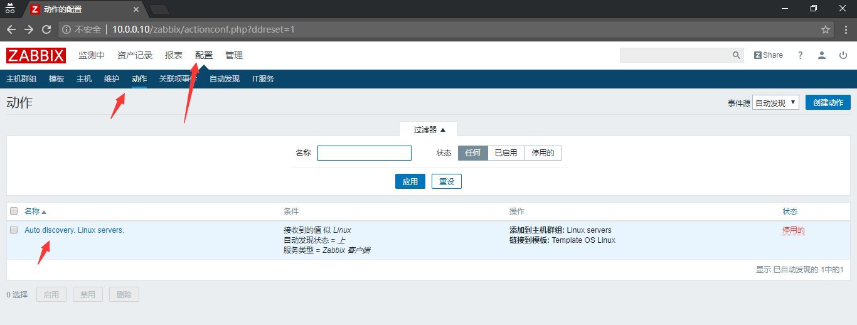Go to 主机群组 submenu

(21, 79)
